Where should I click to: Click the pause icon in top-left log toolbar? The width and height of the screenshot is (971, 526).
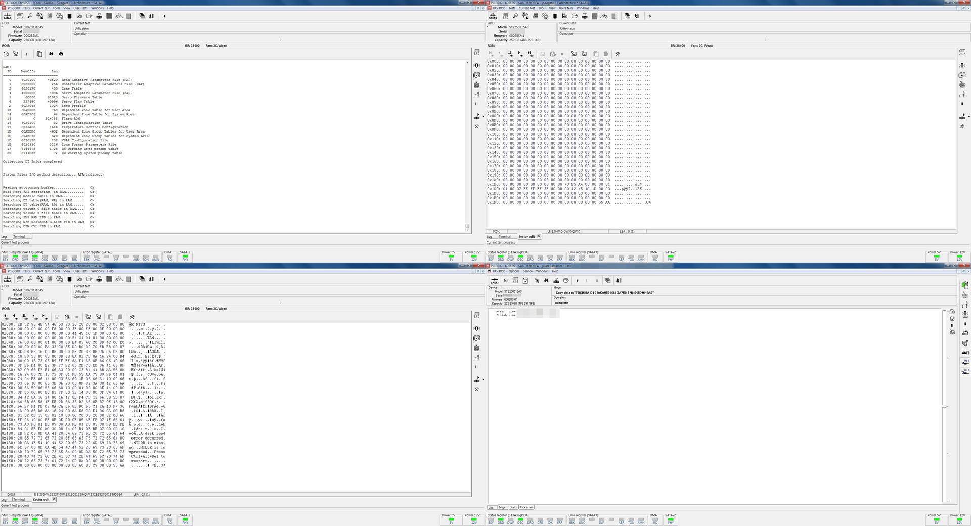click(27, 54)
